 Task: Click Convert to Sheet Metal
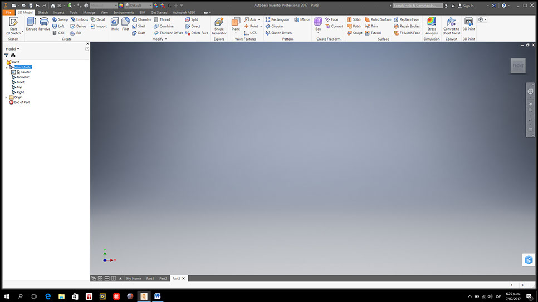(x=451, y=26)
